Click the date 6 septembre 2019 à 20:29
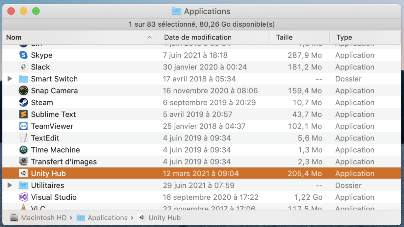Viewport: 404px width, 227px height. tap(209, 103)
